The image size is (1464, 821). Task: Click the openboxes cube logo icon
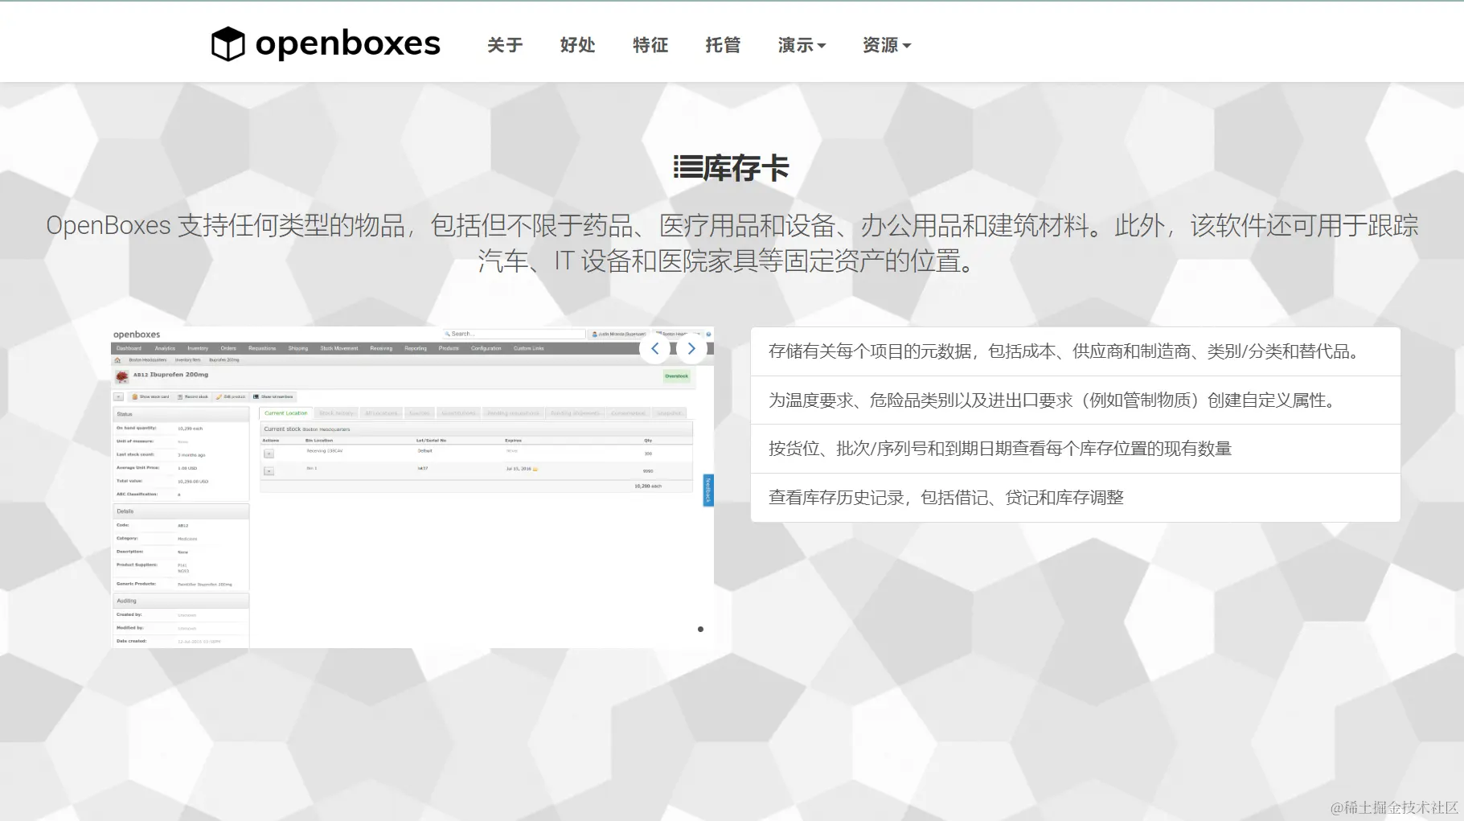point(228,43)
